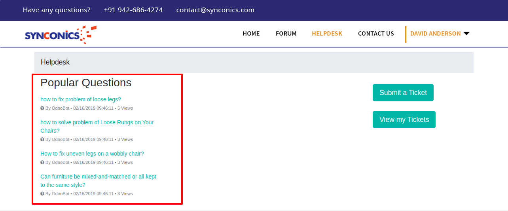Click the question icon under loose legs question
The image size is (508, 211).
click(42, 108)
